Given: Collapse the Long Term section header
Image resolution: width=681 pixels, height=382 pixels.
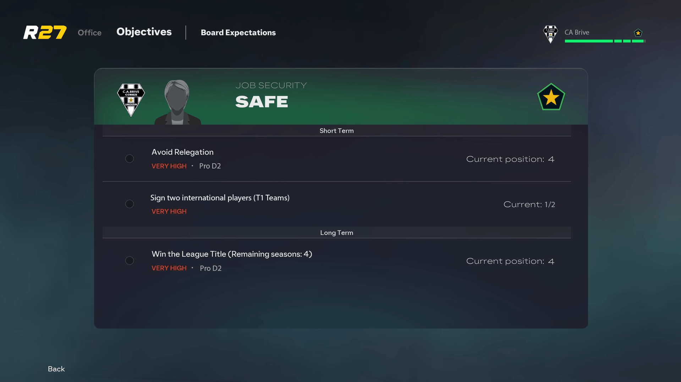Looking at the screenshot, I should (x=336, y=233).
